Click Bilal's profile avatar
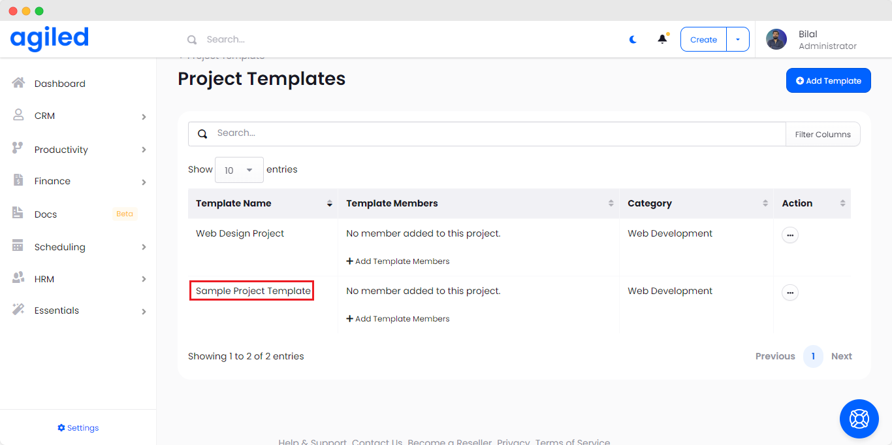892x445 pixels. point(776,39)
